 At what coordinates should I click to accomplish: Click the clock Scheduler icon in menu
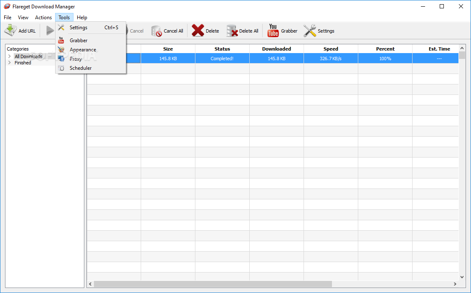pos(61,68)
